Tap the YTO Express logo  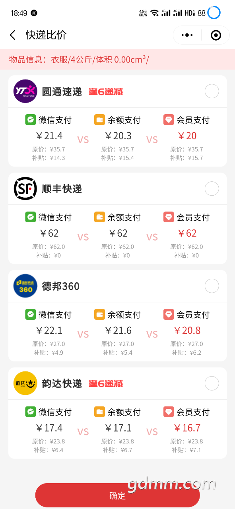pyautogui.click(x=25, y=91)
